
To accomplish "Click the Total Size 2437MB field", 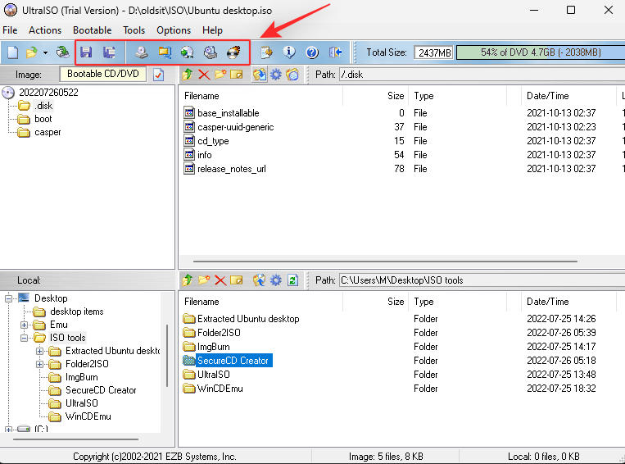I will coord(434,52).
